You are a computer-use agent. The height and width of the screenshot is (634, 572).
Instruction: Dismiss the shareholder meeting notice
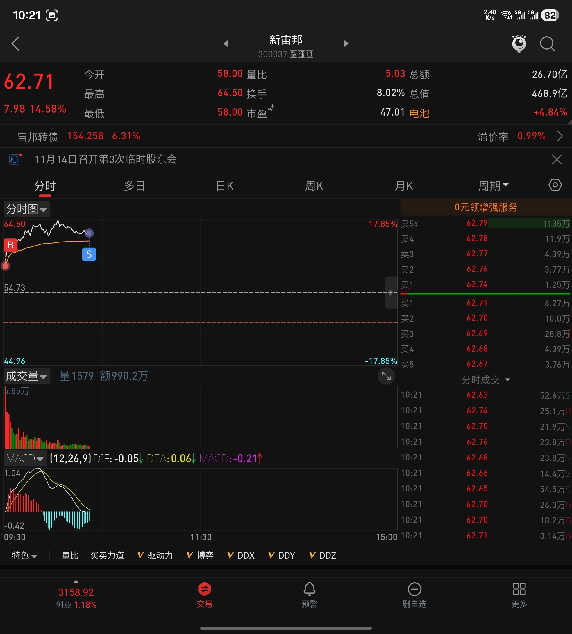tap(557, 159)
